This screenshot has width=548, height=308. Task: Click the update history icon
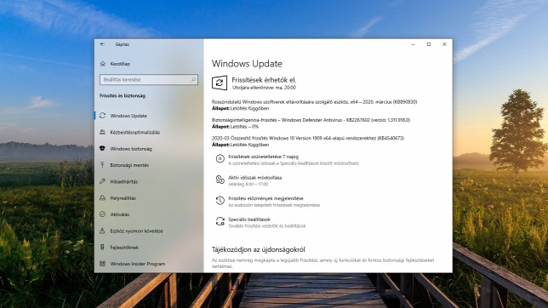[x=220, y=200]
